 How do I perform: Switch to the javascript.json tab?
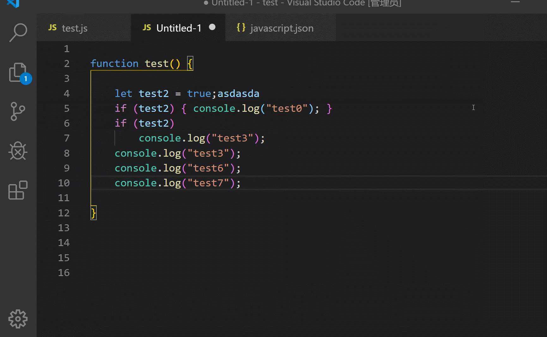tap(282, 28)
